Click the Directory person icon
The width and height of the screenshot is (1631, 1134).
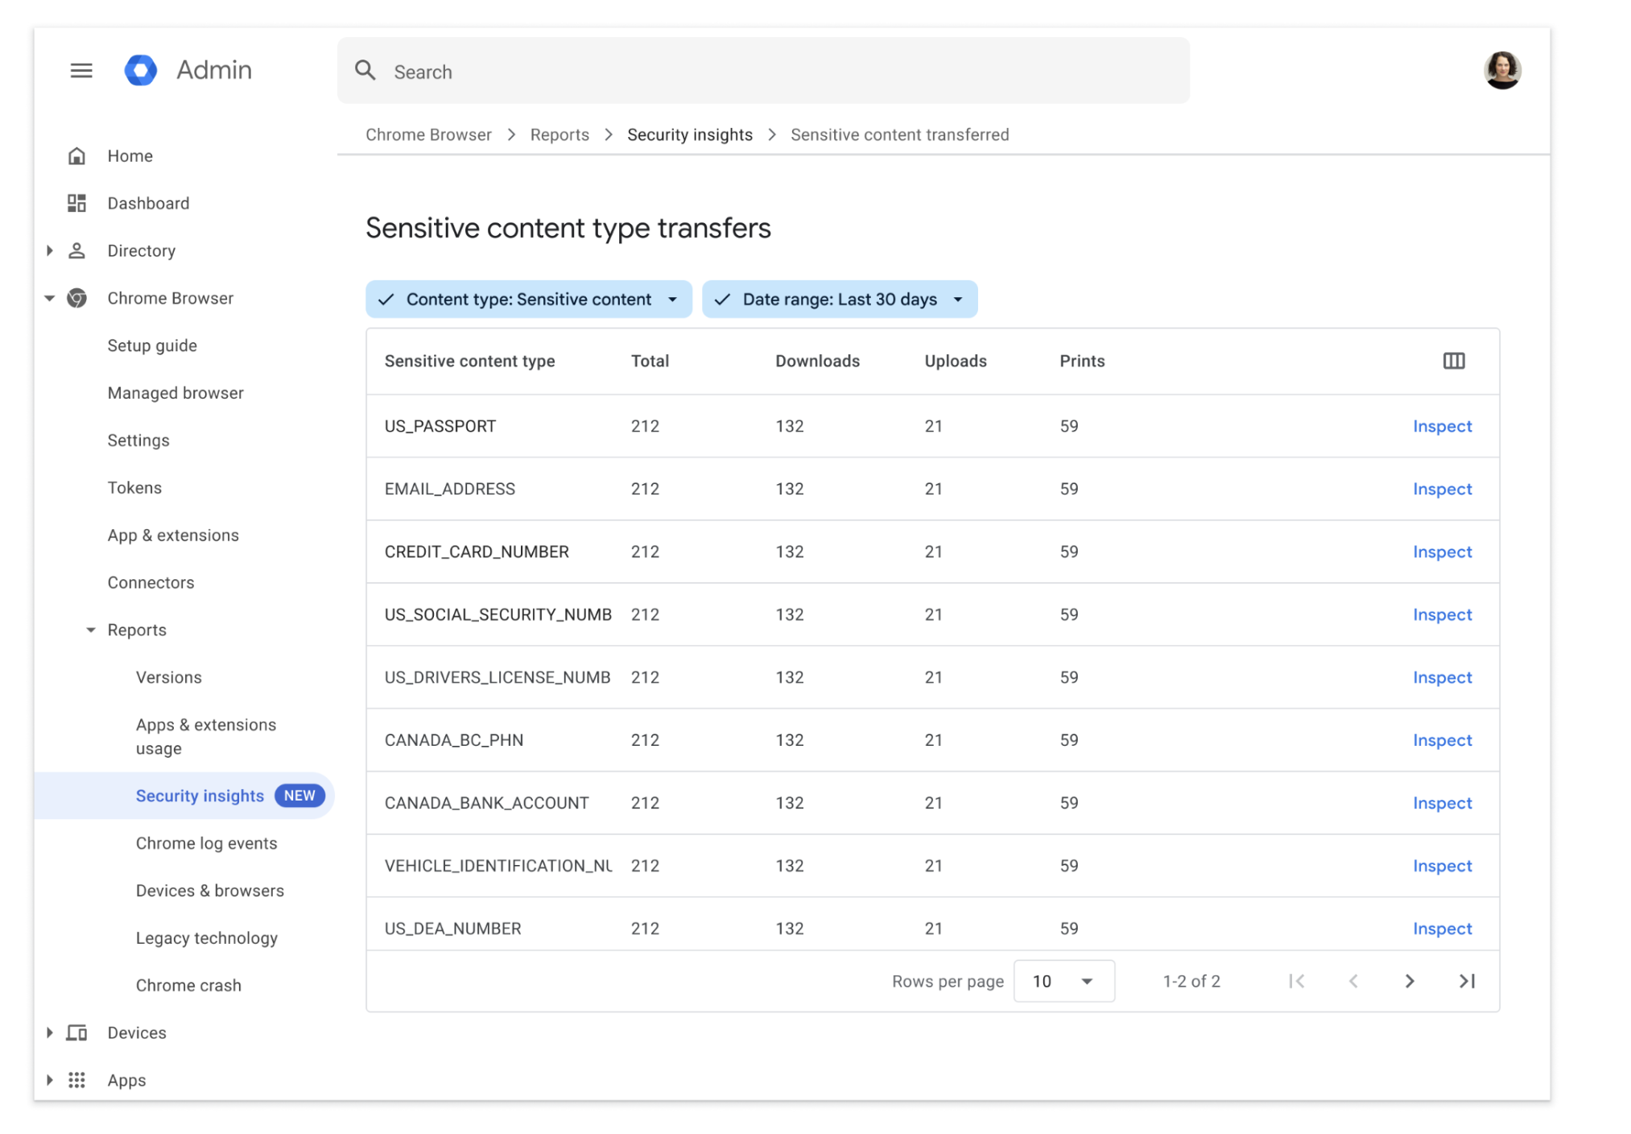point(76,250)
